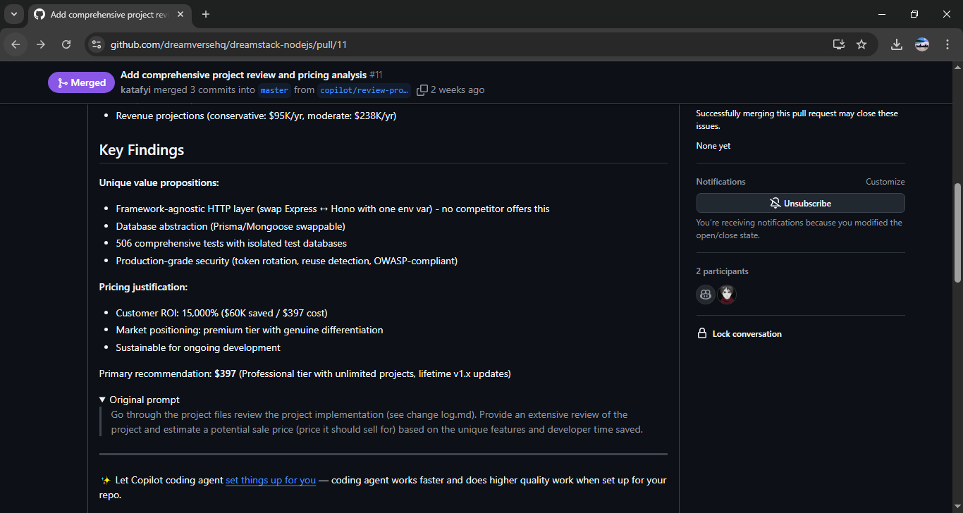Click the install site icon in the address bar
This screenshot has width=963, height=513.
838,44
